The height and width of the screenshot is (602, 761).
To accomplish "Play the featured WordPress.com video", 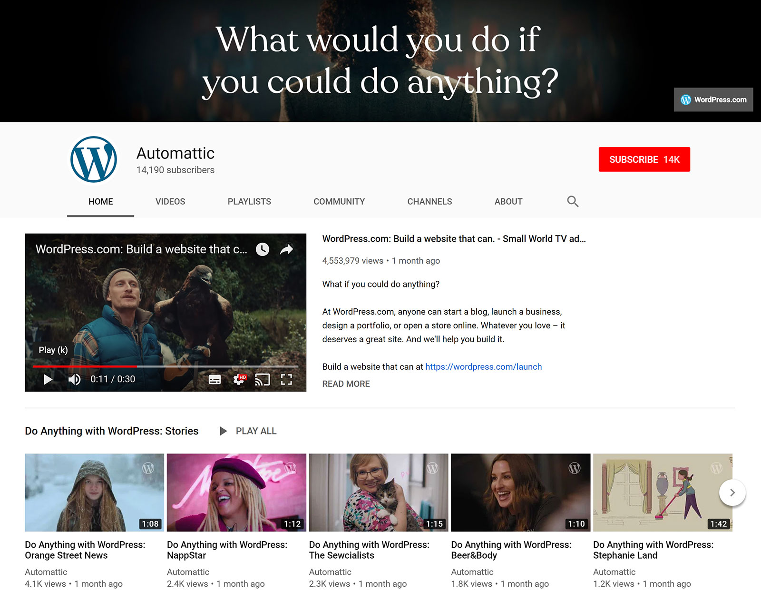I will (x=48, y=379).
